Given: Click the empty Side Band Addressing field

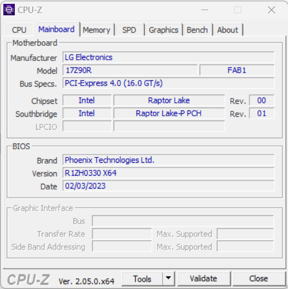Looking at the screenshot, I should [122, 246].
